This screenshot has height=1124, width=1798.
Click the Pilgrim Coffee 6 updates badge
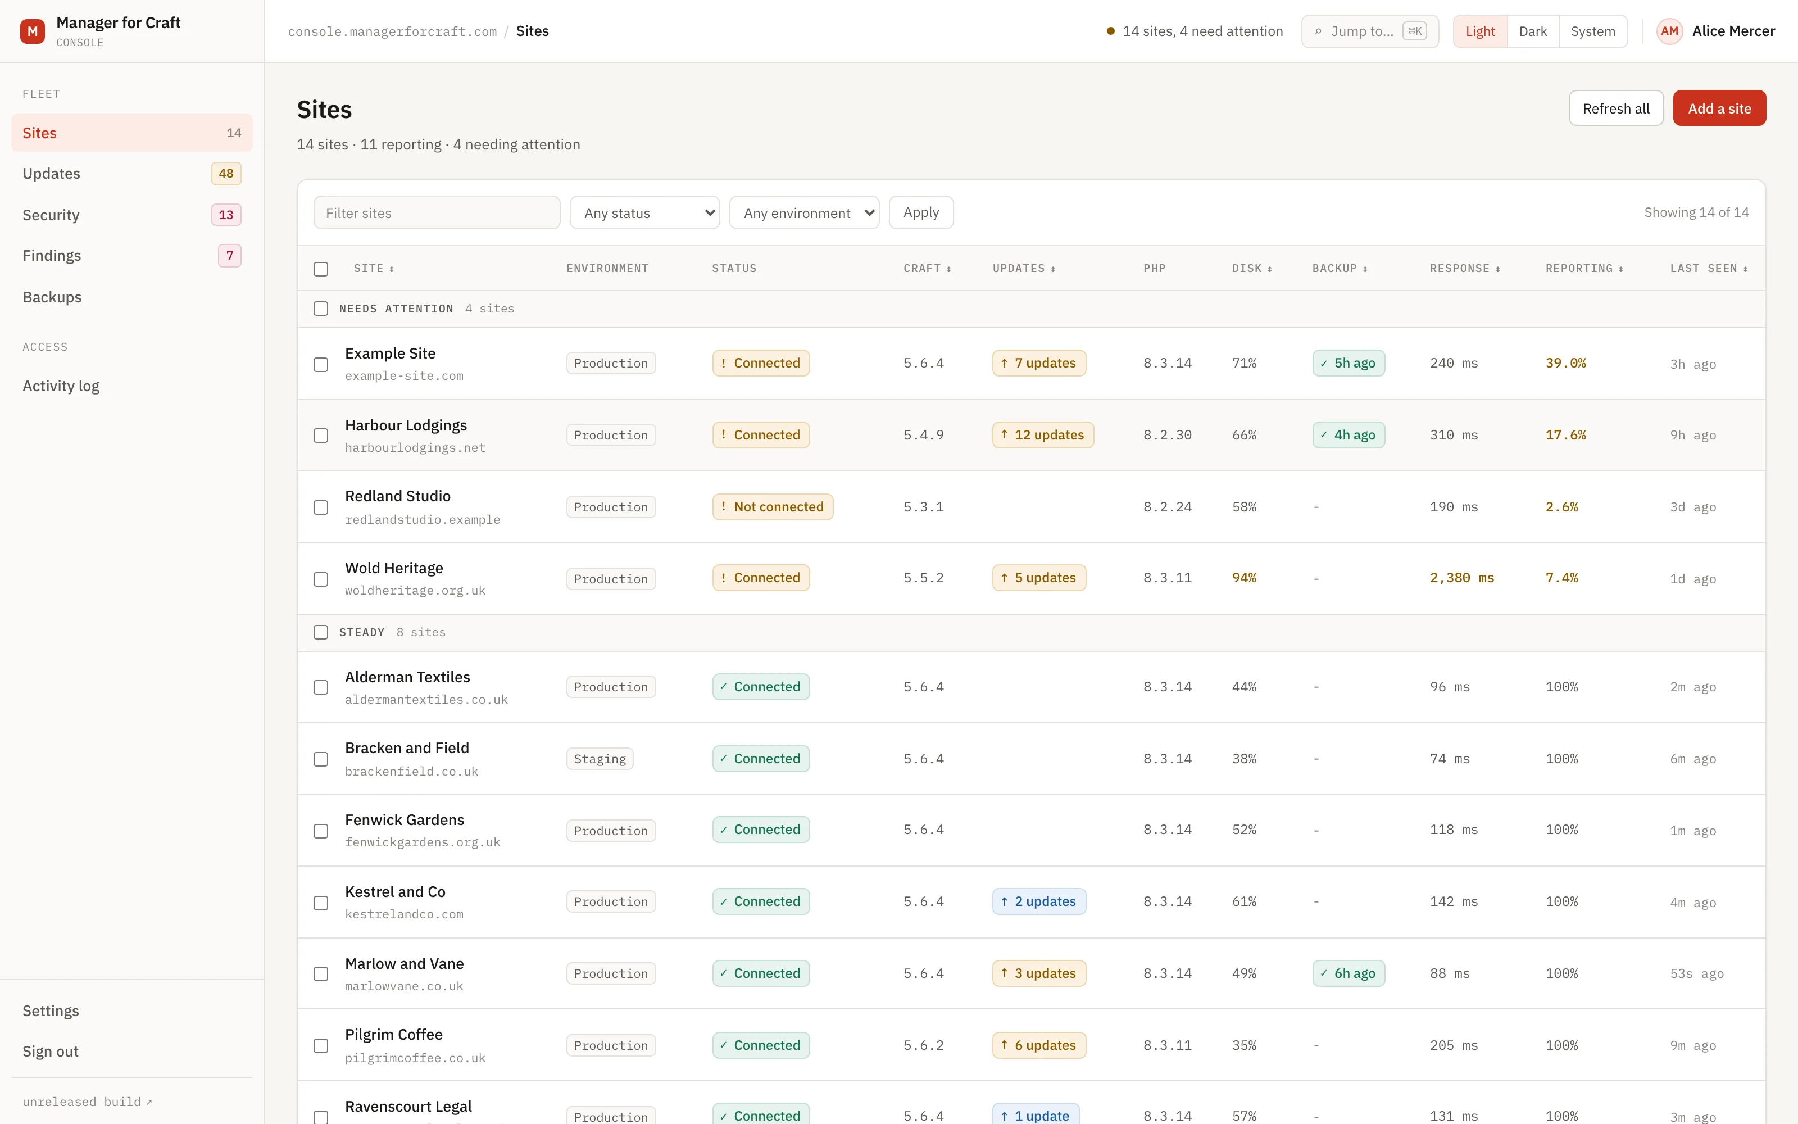click(x=1039, y=1045)
